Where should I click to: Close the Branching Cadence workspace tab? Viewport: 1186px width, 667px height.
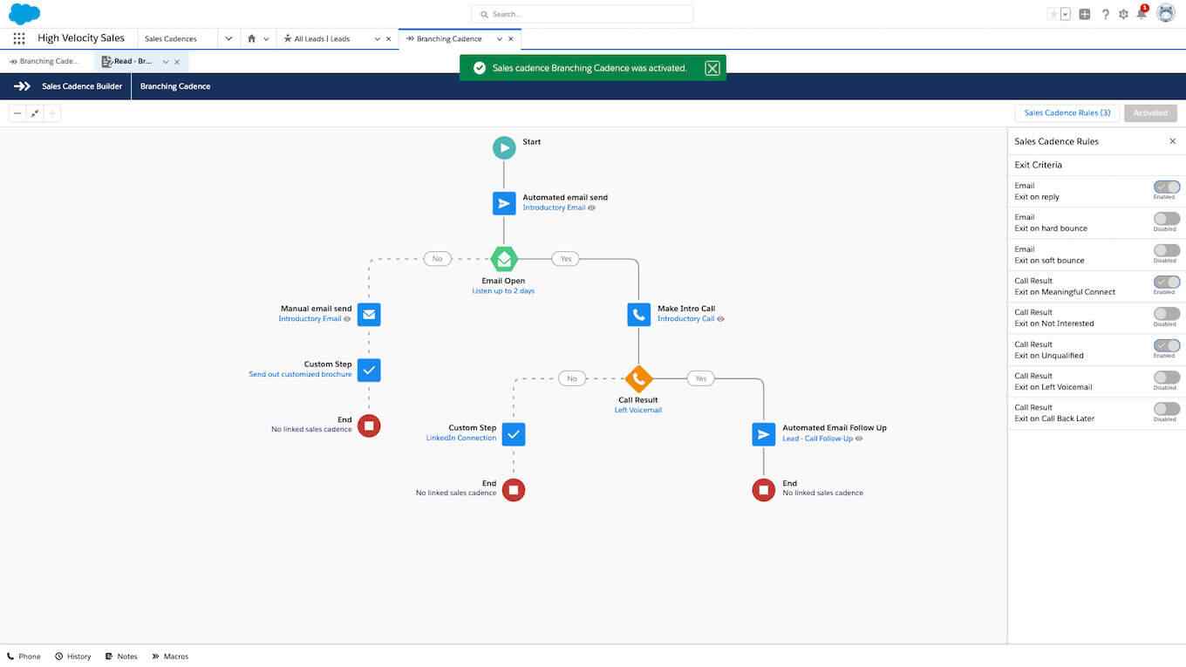coord(511,38)
